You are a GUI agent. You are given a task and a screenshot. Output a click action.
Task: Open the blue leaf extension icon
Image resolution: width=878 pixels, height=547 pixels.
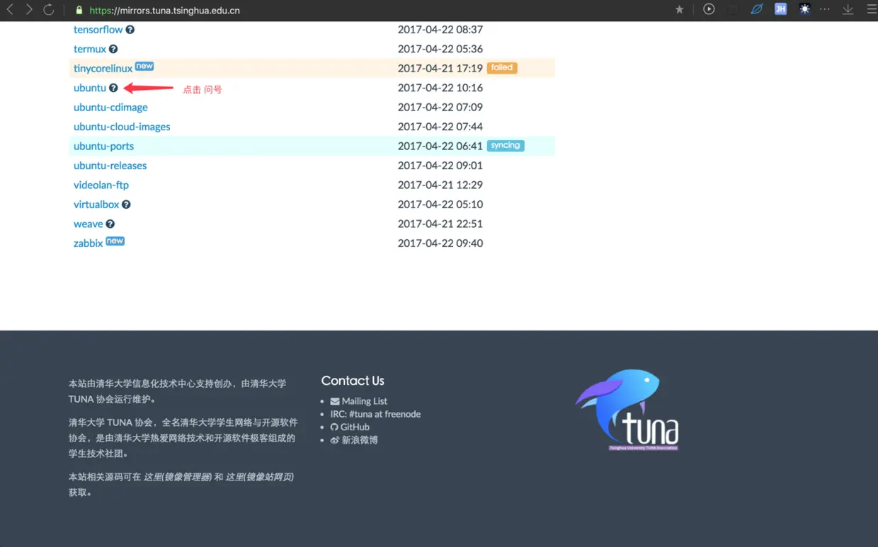tap(757, 9)
